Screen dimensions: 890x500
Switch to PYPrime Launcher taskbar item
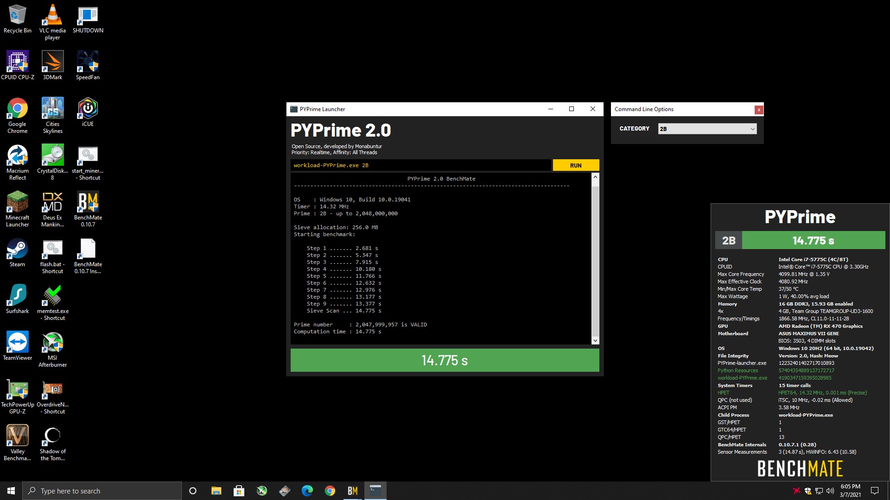point(375,491)
